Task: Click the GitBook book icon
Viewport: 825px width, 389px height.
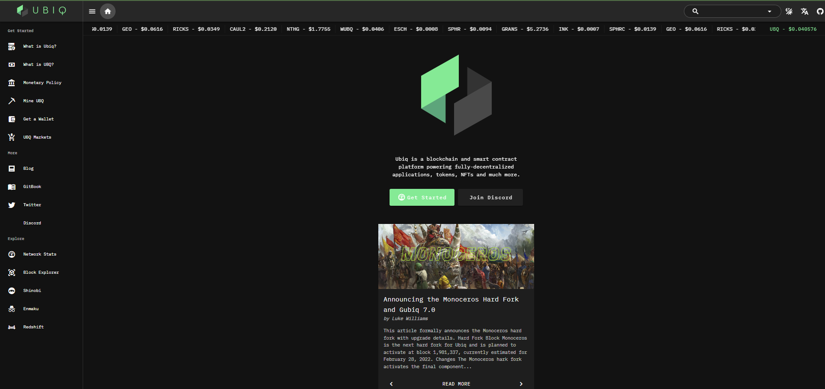Action: 12,187
